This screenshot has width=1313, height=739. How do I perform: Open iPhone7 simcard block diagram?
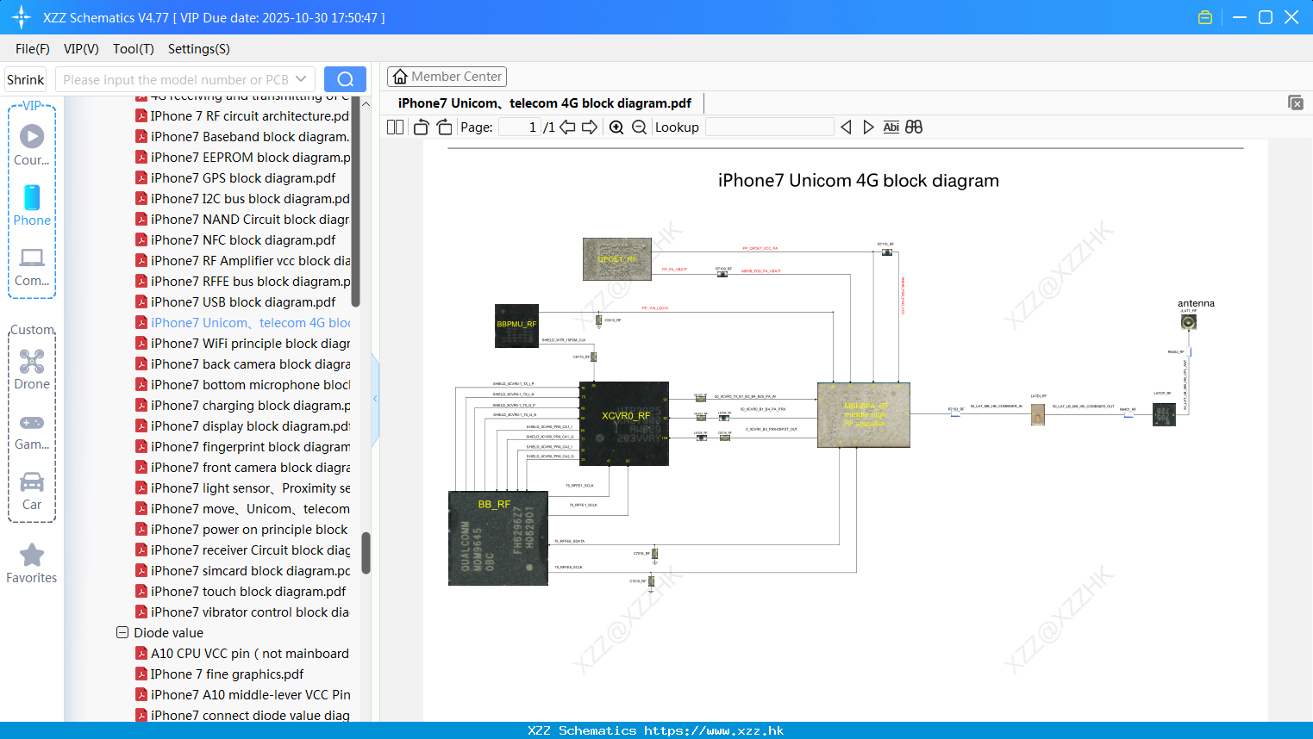coord(243,571)
